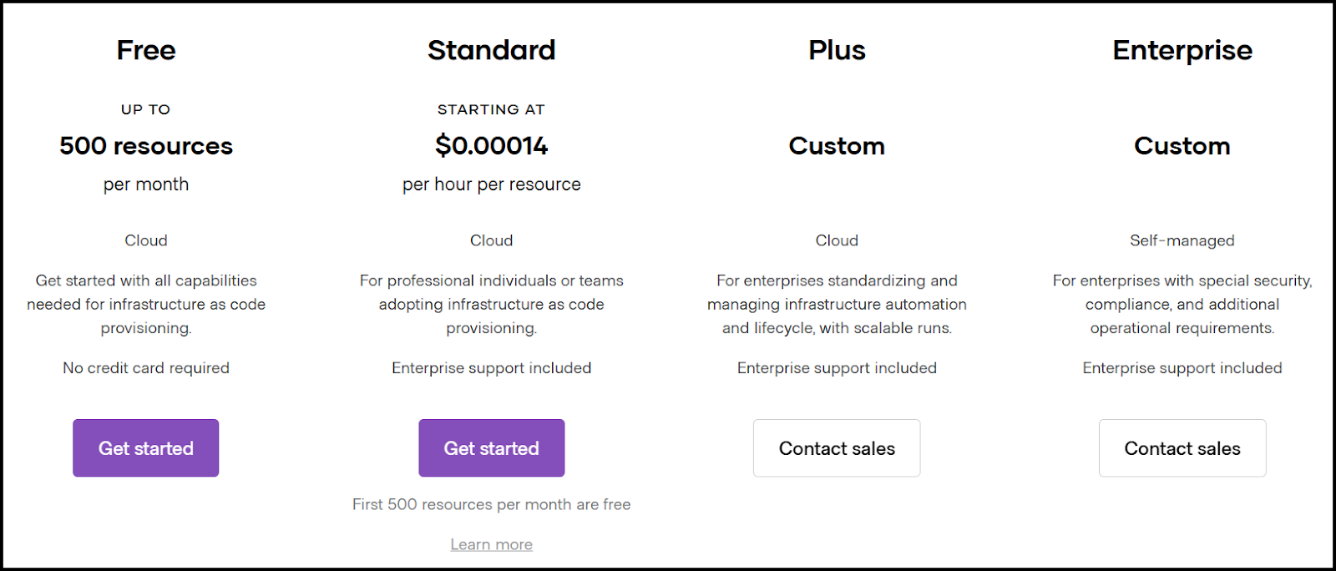Click the No credit card required text

(x=145, y=367)
